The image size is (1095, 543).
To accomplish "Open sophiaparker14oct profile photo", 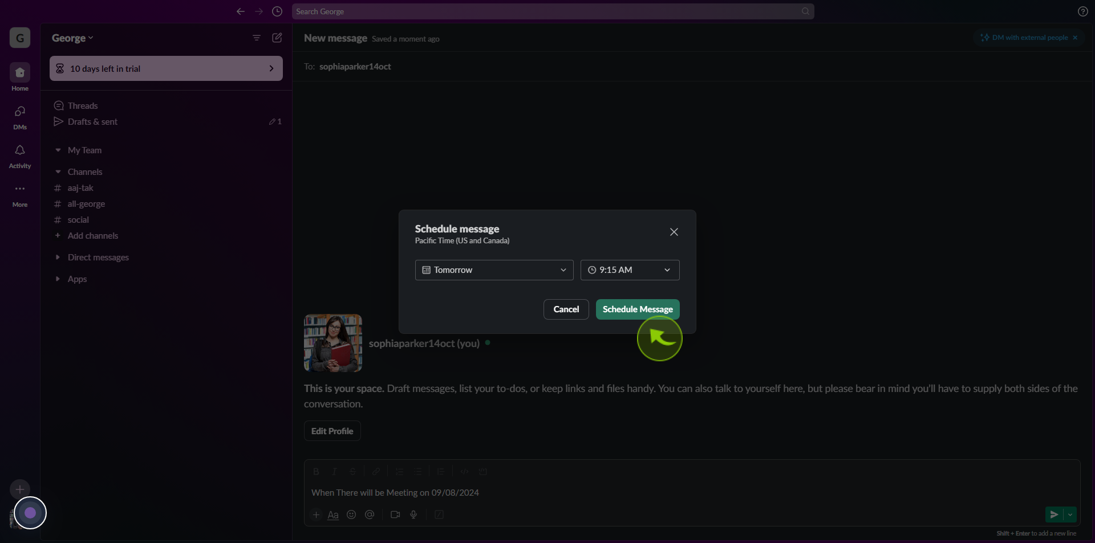I will point(333,343).
